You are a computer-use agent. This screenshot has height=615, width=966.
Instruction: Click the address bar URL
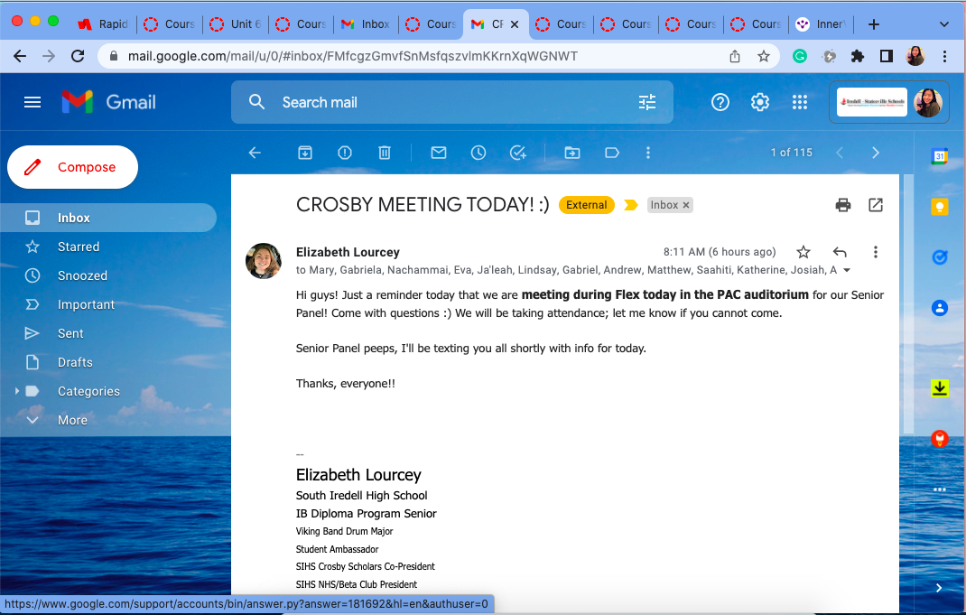point(352,57)
